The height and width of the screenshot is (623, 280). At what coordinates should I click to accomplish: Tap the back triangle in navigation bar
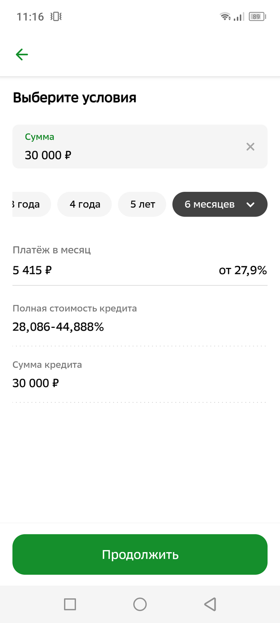[210, 605]
